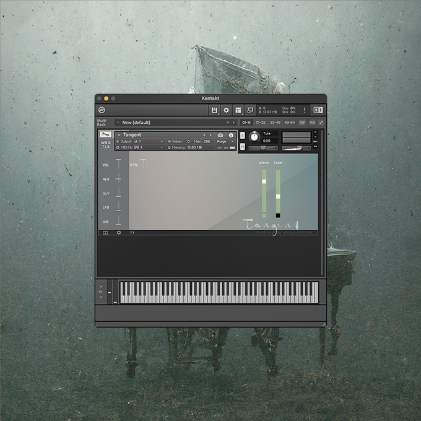Click the instrument volume slider in header
Screen dimensions: 421x421
click(296, 148)
